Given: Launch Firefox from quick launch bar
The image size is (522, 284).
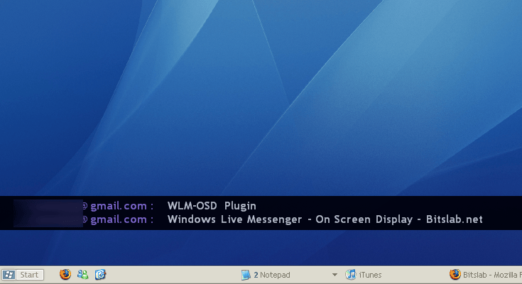Looking at the screenshot, I should click(x=65, y=274).
